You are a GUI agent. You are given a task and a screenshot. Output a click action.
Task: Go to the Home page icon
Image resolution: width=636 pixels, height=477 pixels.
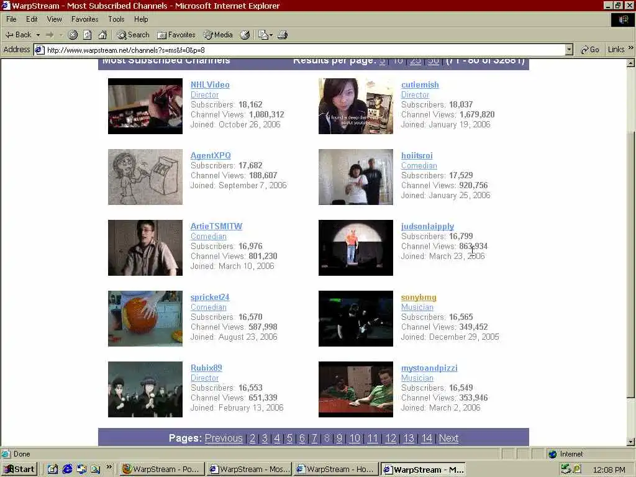[102, 35]
